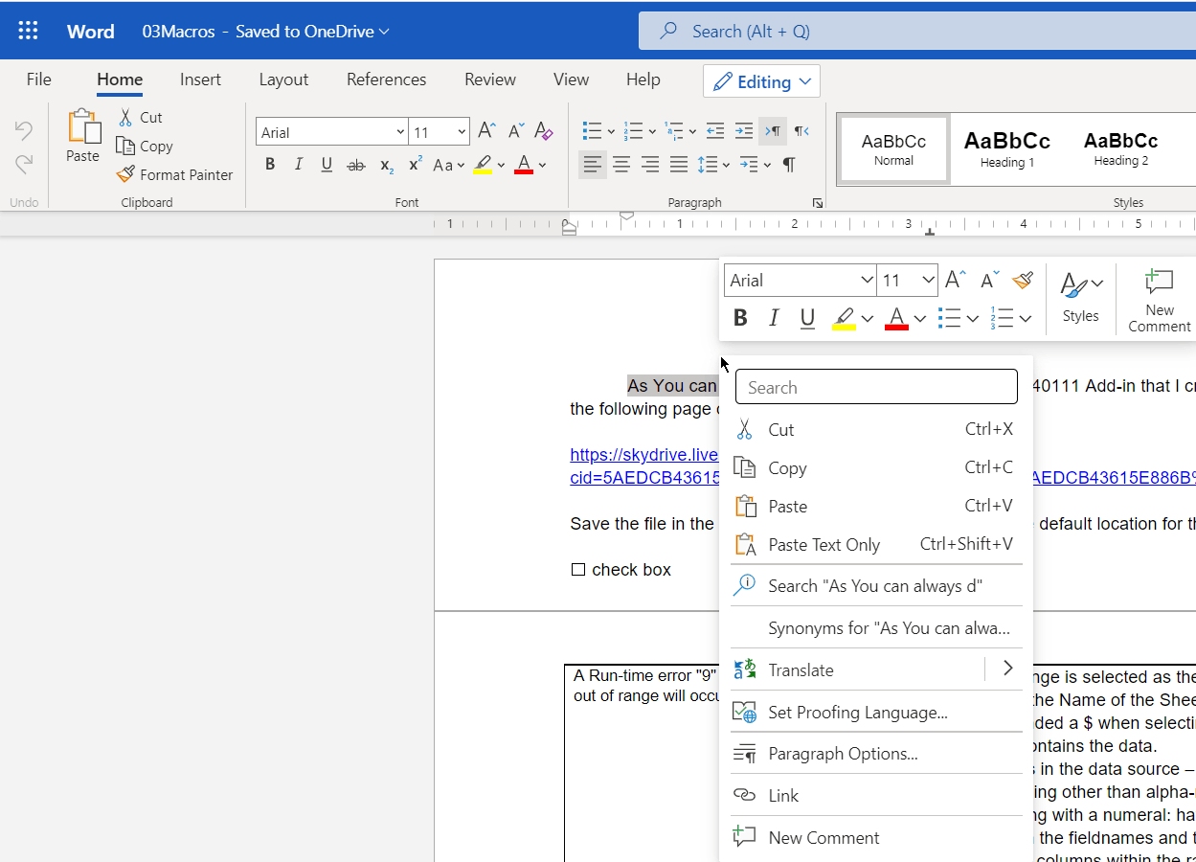The width and height of the screenshot is (1196, 862).
Task: Grow font size in the ribbon
Action: 486,131
